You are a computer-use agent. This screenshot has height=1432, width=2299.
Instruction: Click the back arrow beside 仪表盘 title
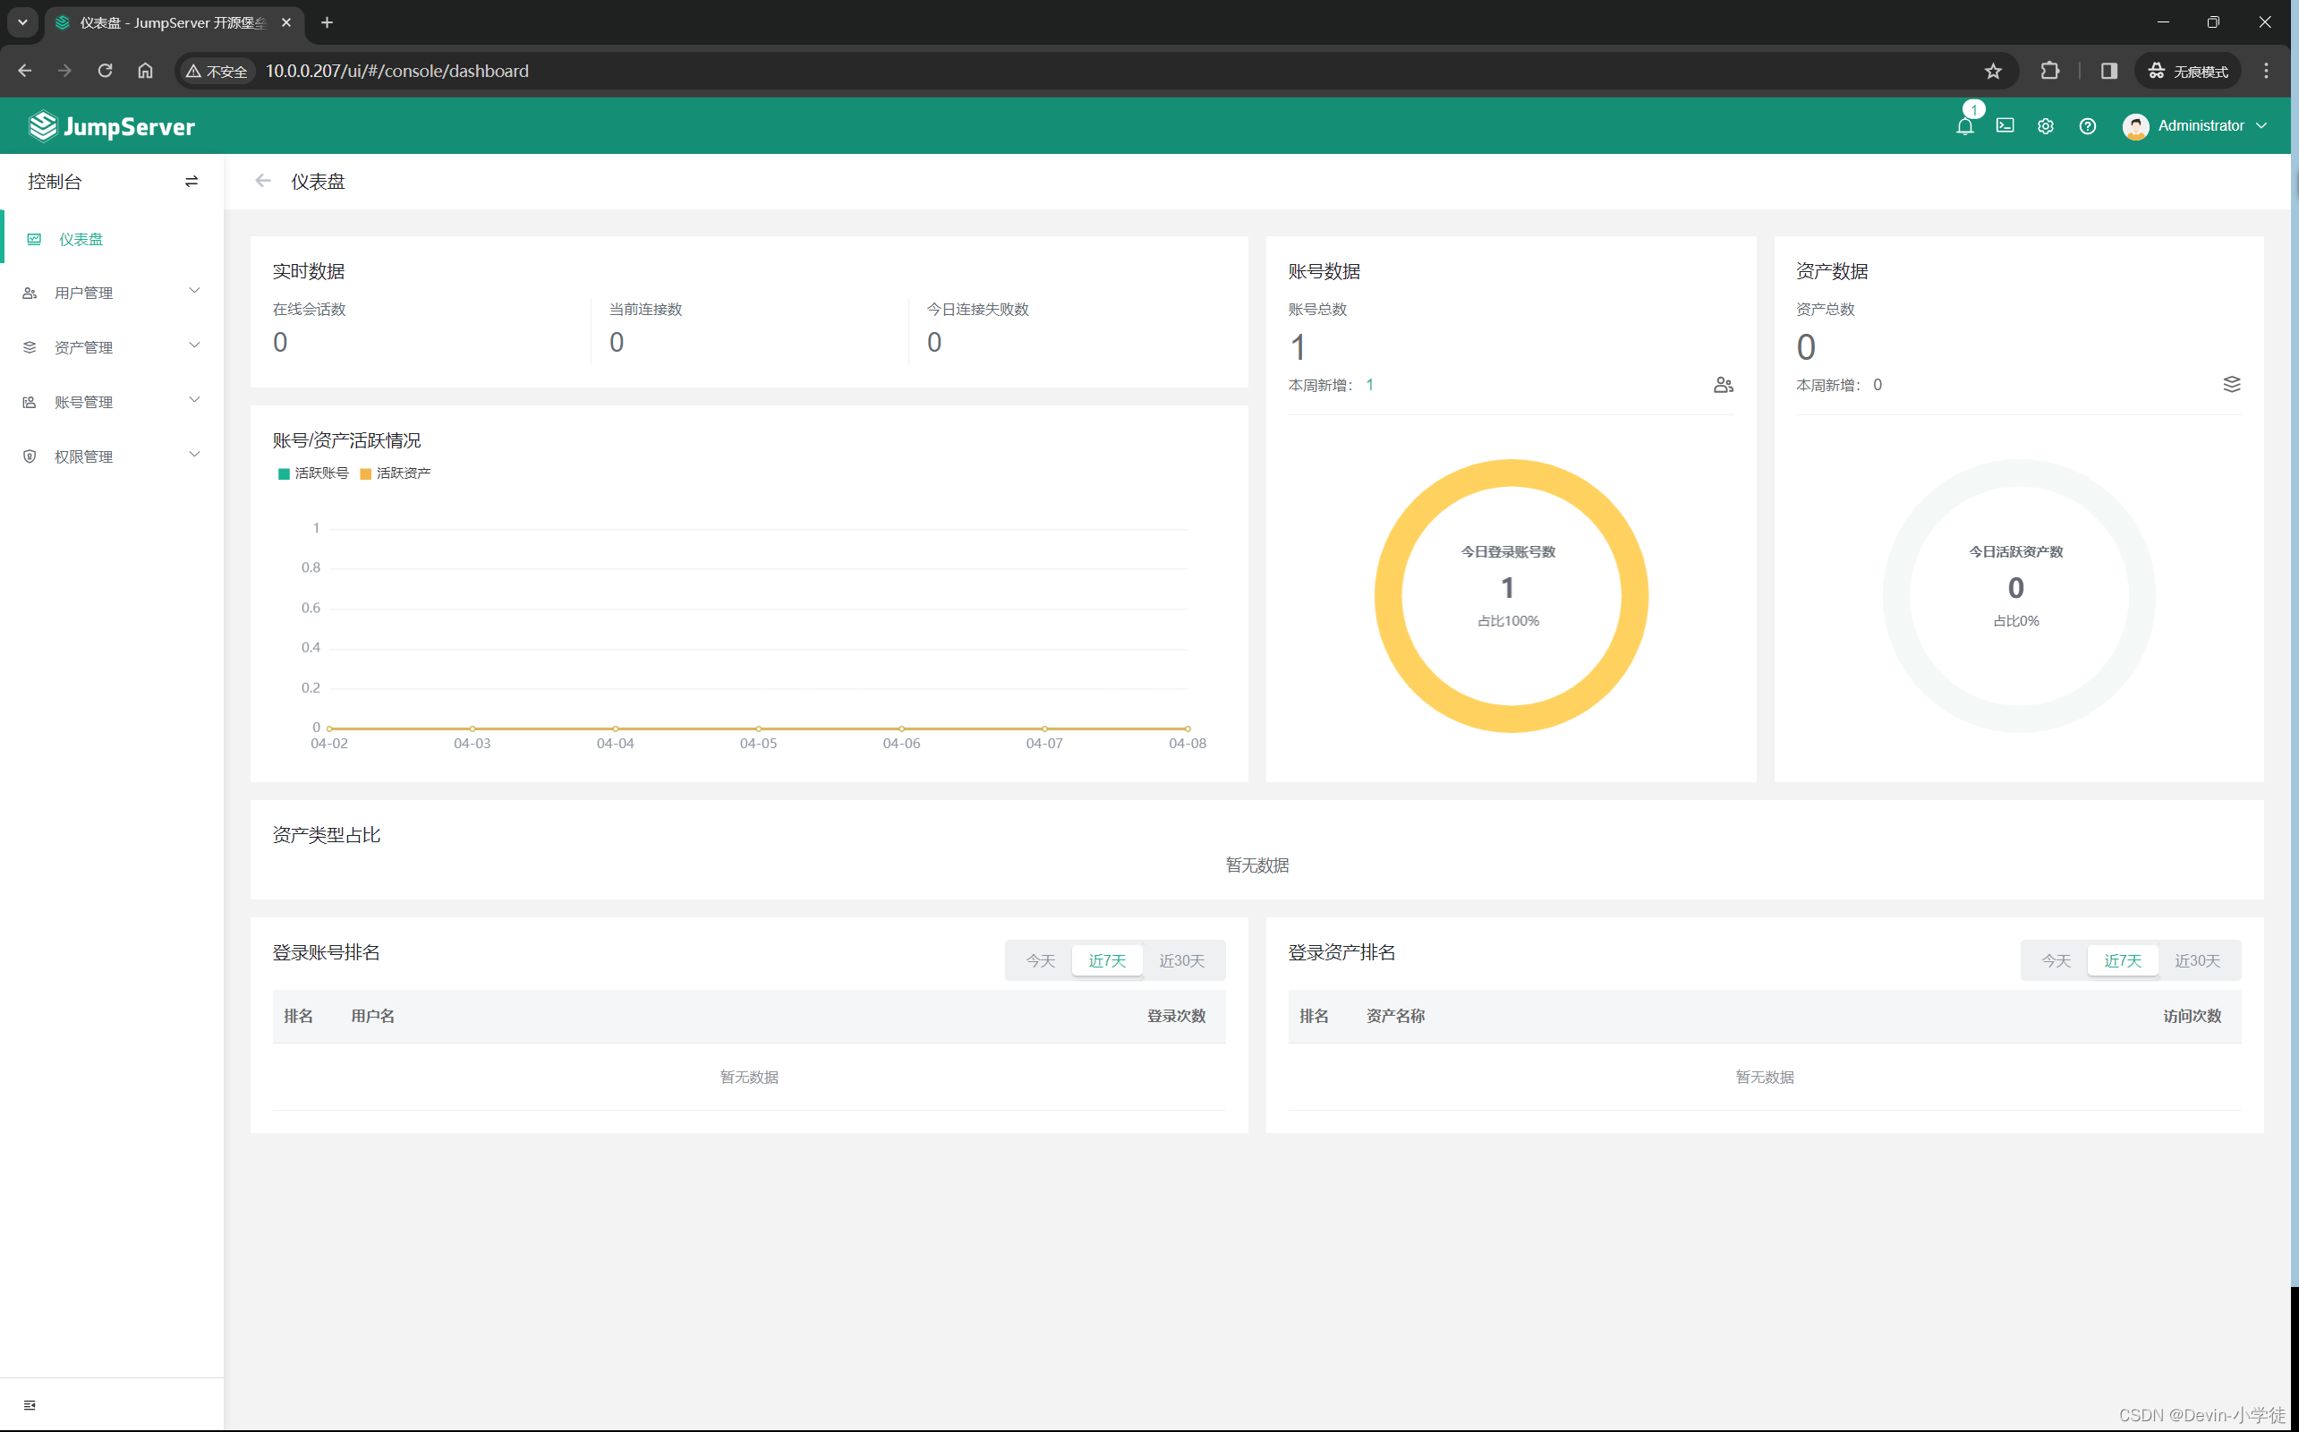(x=263, y=181)
